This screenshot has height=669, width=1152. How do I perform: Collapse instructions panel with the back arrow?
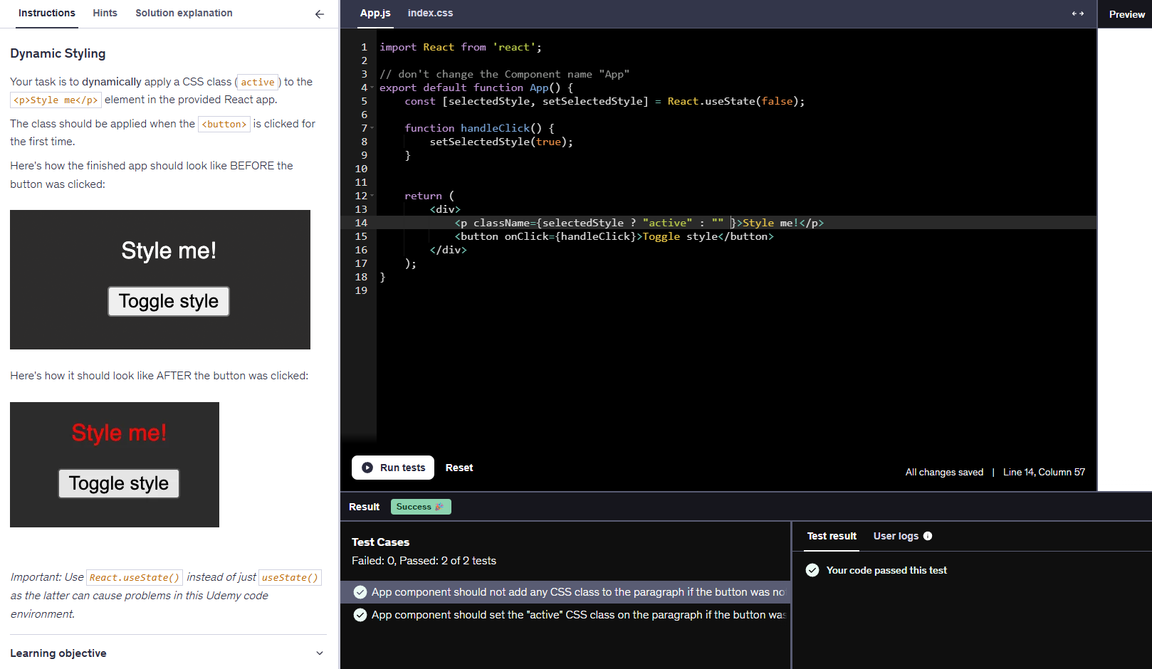[320, 14]
